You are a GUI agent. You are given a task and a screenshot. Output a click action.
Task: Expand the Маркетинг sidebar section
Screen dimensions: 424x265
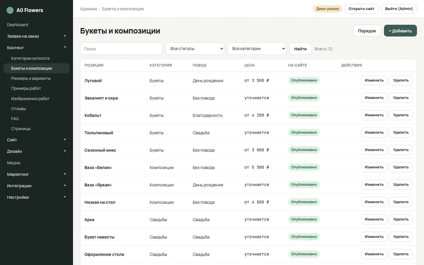(36, 174)
